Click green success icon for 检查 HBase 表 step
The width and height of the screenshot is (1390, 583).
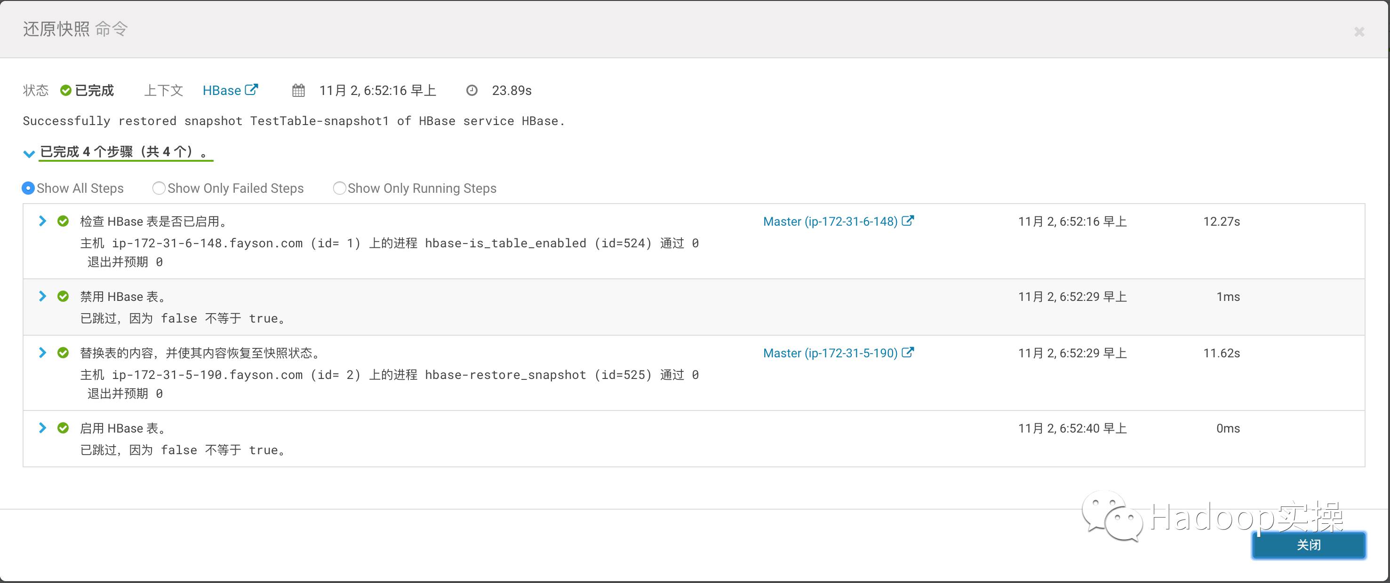(x=63, y=221)
